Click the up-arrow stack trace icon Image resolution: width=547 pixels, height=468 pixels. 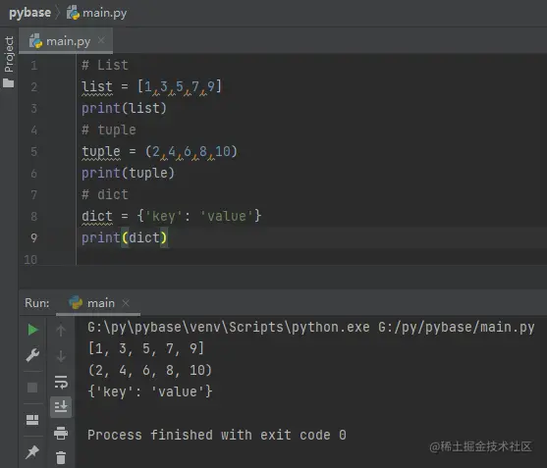[61, 330]
